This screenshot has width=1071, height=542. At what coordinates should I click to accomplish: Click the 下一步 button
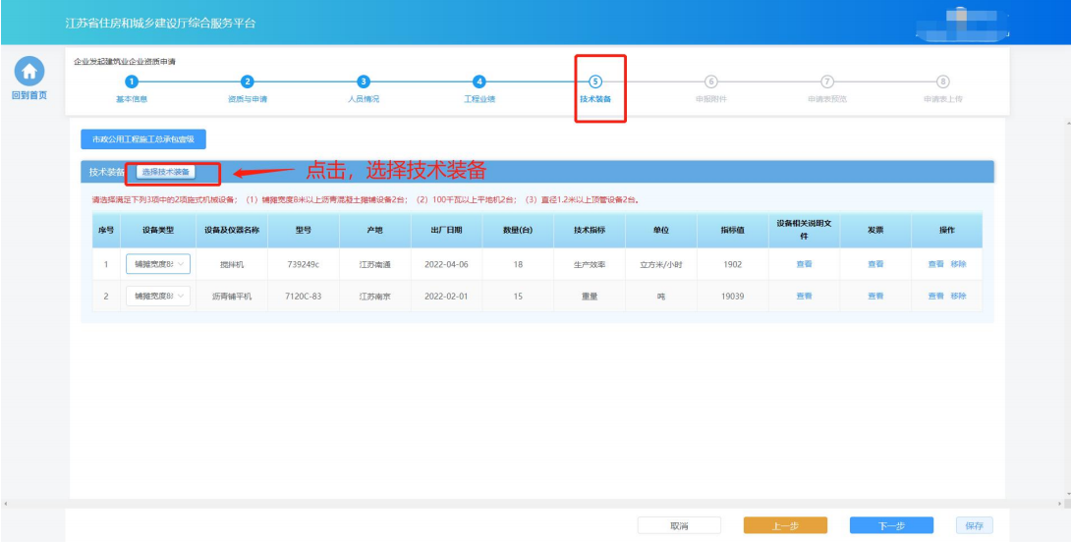[x=891, y=525]
